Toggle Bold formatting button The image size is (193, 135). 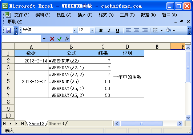point(101,30)
